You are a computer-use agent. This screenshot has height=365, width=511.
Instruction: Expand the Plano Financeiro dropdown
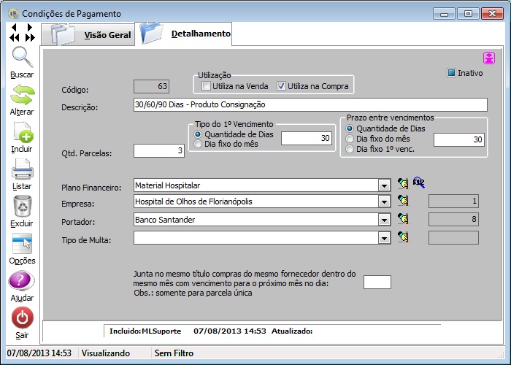click(384, 185)
